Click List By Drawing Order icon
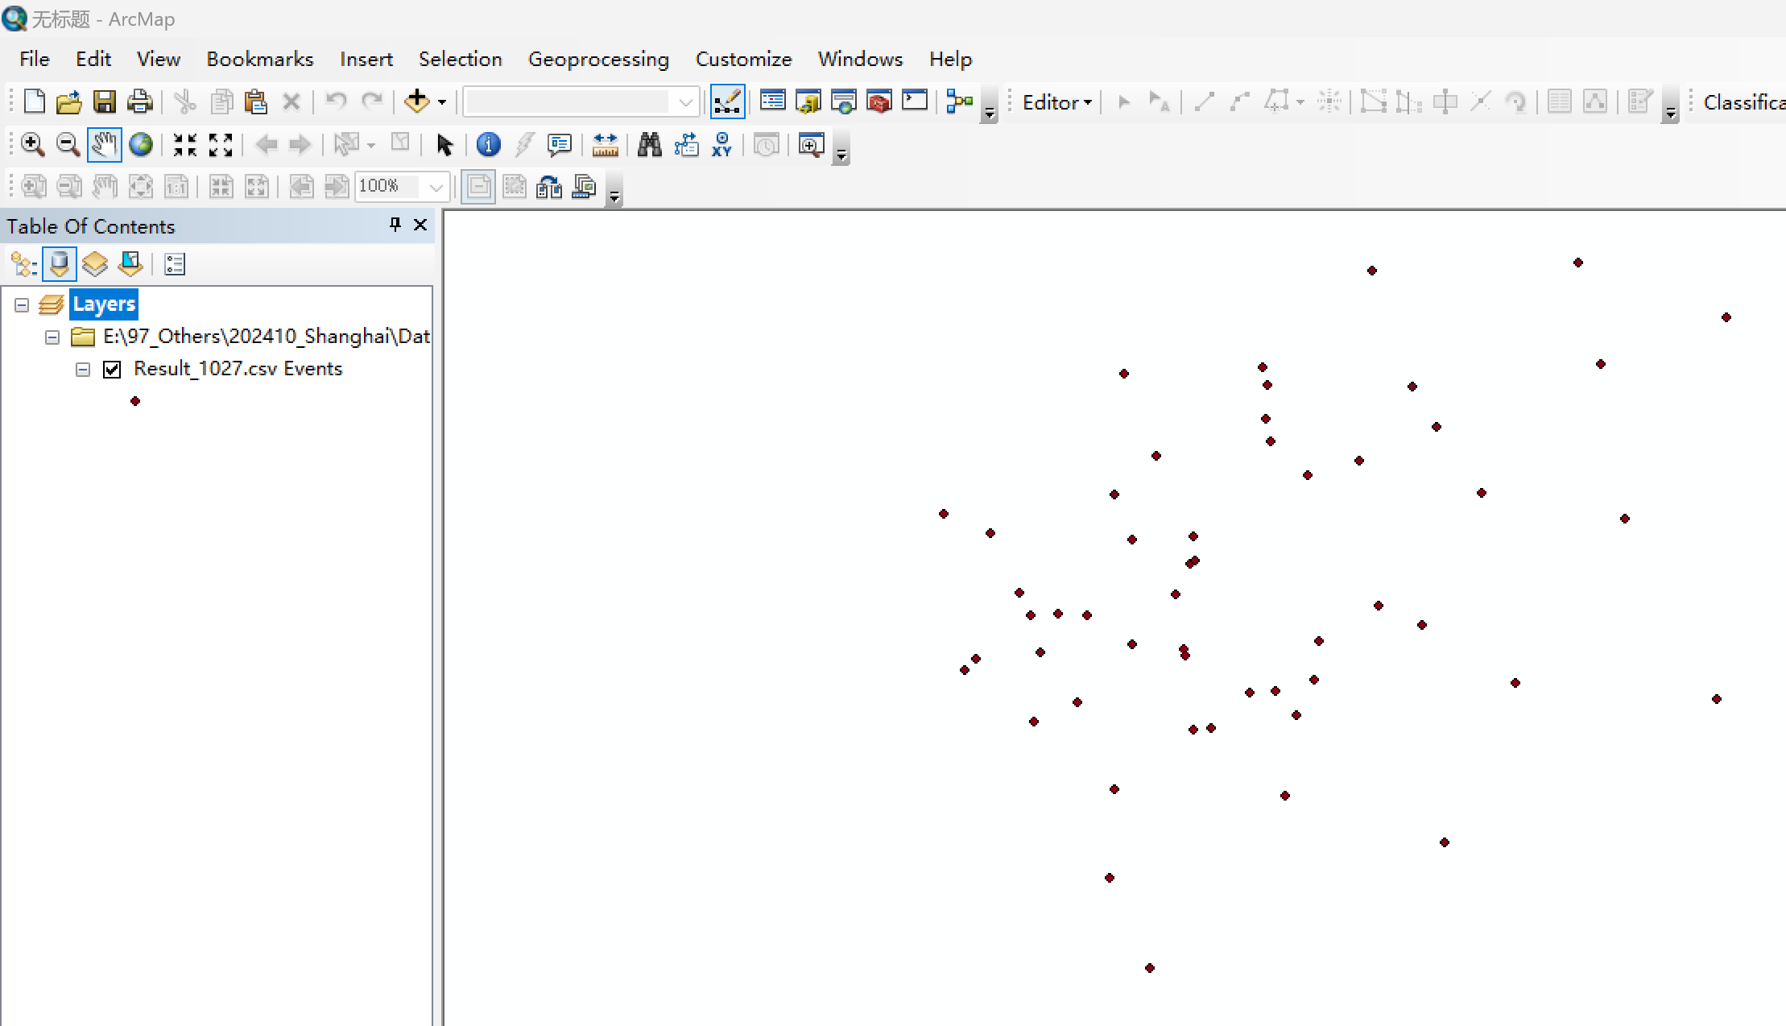Viewport: 1786px width, 1026px height. coord(23,264)
